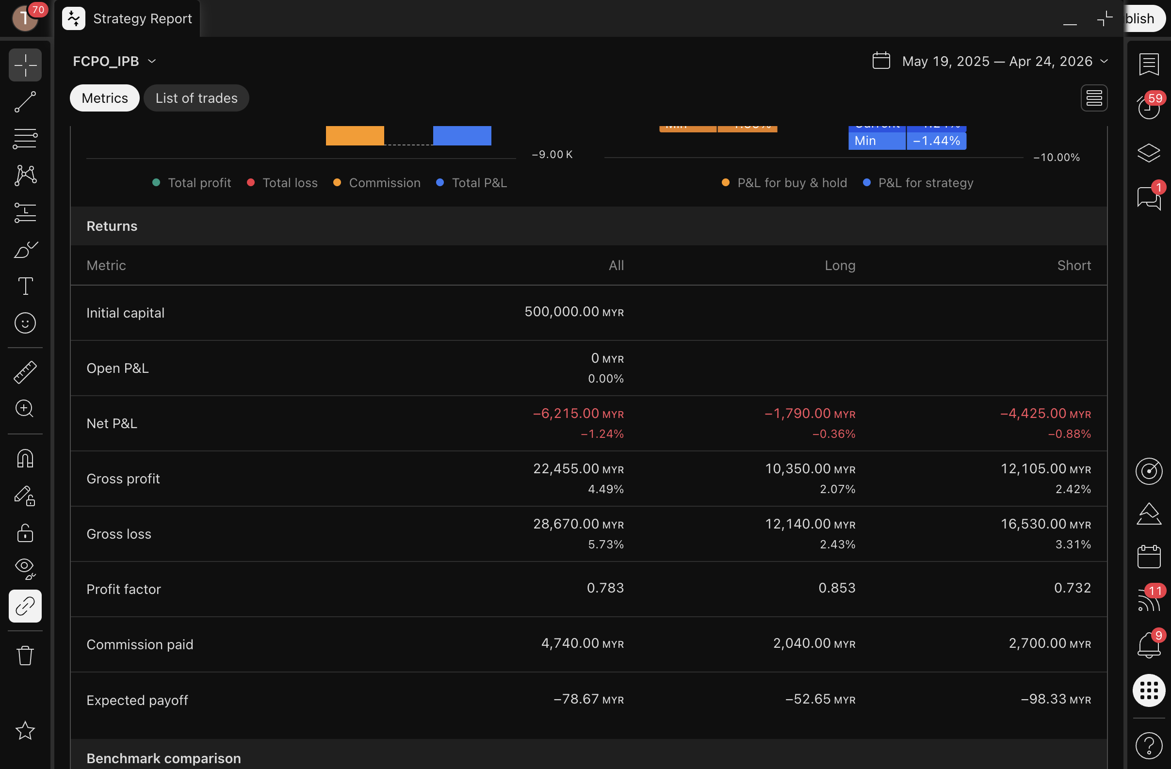This screenshot has height=769, width=1171.
Task: Remove drawings with the trash icon
Action: pyautogui.click(x=25, y=656)
